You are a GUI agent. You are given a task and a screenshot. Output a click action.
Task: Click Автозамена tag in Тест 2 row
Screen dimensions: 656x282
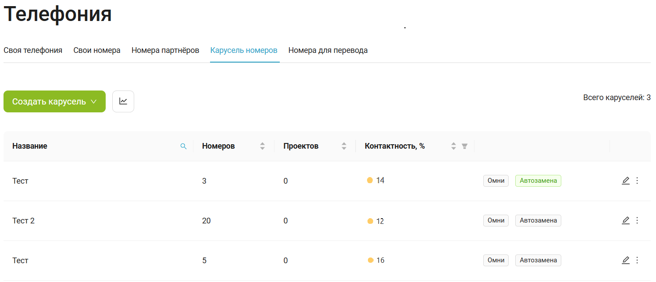click(538, 220)
